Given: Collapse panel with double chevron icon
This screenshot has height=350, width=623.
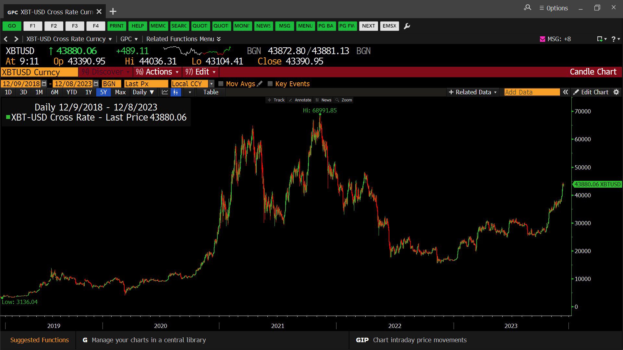Looking at the screenshot, I should [x=565, y=92].
